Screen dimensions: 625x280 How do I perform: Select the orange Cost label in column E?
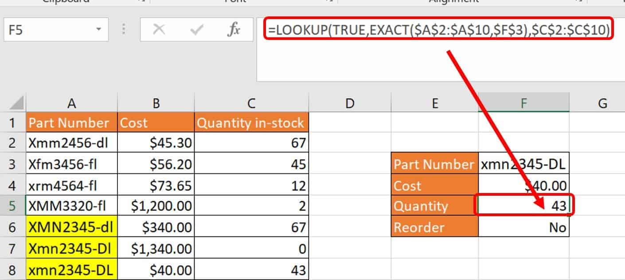[x=434, y=185]
